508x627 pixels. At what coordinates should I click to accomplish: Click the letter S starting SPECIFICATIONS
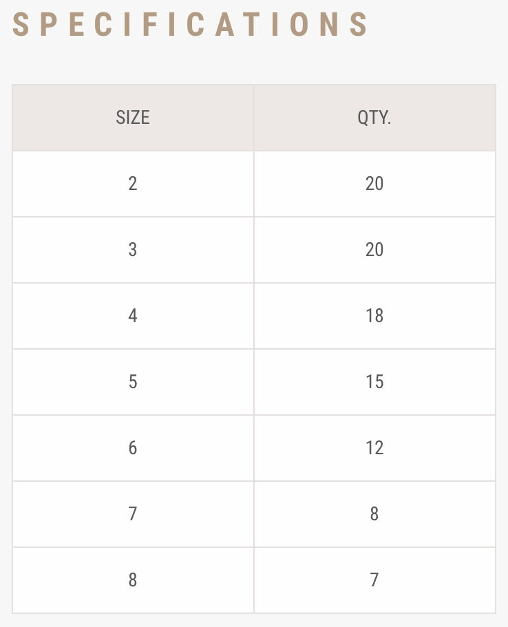click(20, 25)
